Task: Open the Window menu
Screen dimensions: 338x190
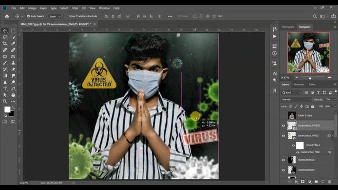Action: (x=105, y=8)
